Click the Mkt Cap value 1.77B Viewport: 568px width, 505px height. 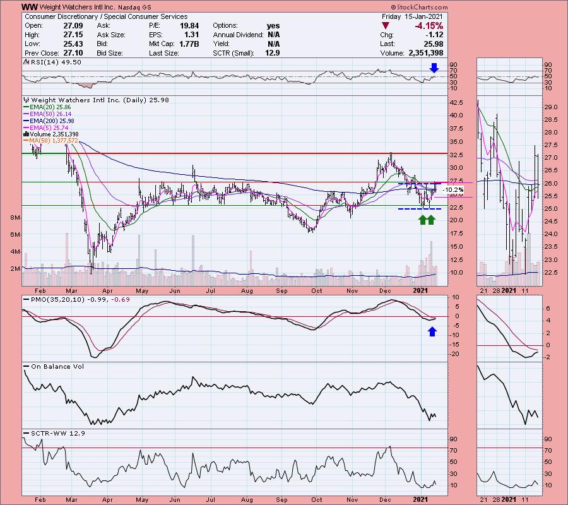(189, 44)
